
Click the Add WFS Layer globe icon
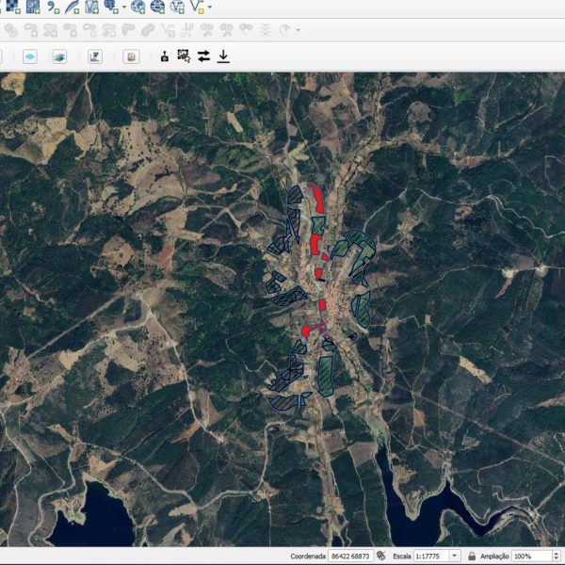(x=177, y=7)
